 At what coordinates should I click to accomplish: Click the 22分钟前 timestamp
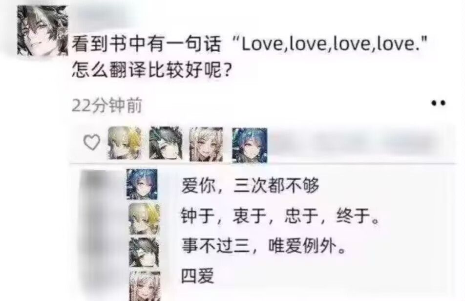[107, 105]
